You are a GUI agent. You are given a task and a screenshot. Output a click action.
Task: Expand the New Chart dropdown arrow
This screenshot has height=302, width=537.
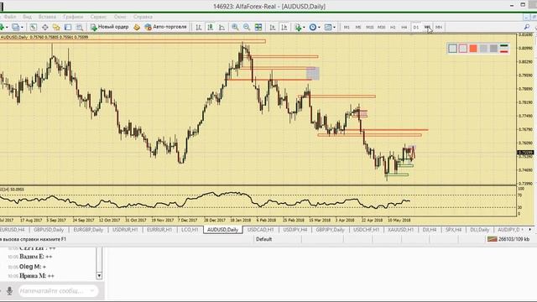pyautogui.click(x=7, y=28)
